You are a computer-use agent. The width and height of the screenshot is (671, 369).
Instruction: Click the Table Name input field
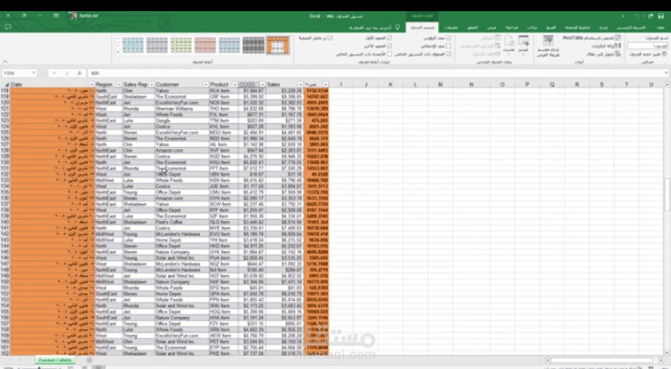[647, 46]
